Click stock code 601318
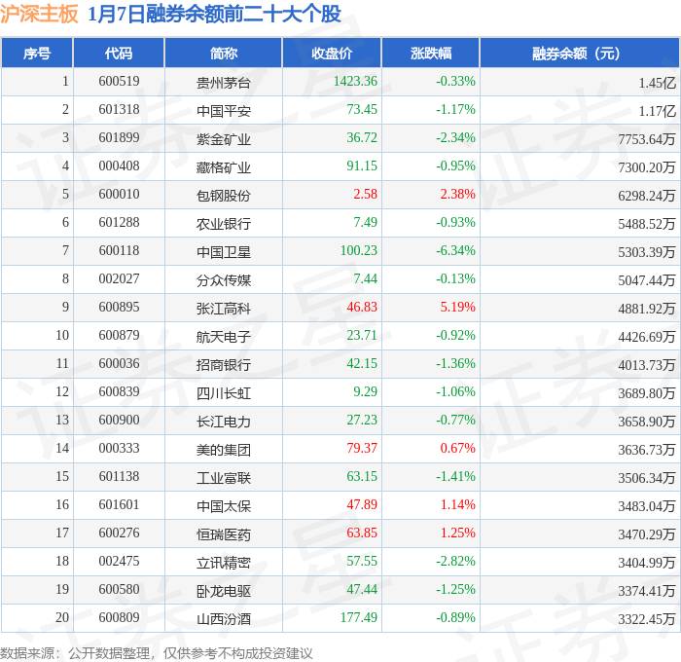The image size is (681, 662). [x=119, y=109]
